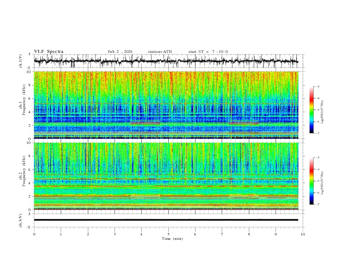Click the "ch.3(V)" axis label
Viewport: 341px width, 263px height.
point(21,220)
